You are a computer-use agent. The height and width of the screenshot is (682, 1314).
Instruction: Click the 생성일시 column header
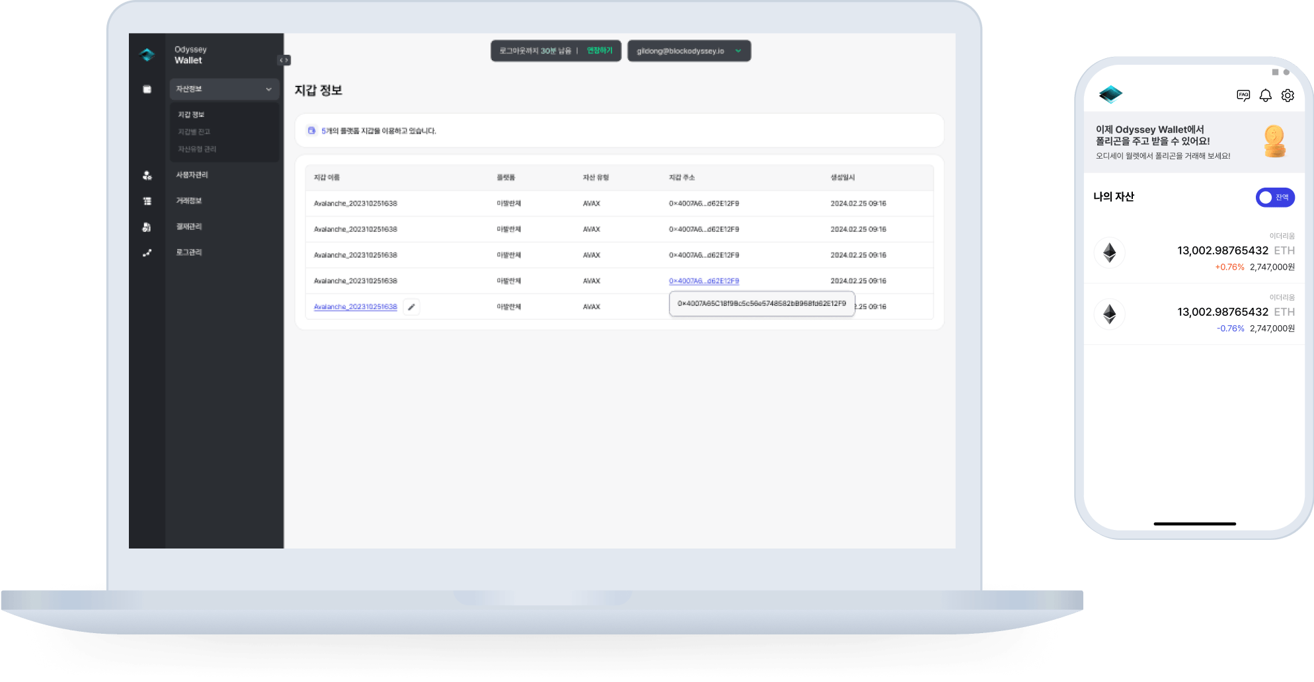pyautogui.click(x=843, y=178)
